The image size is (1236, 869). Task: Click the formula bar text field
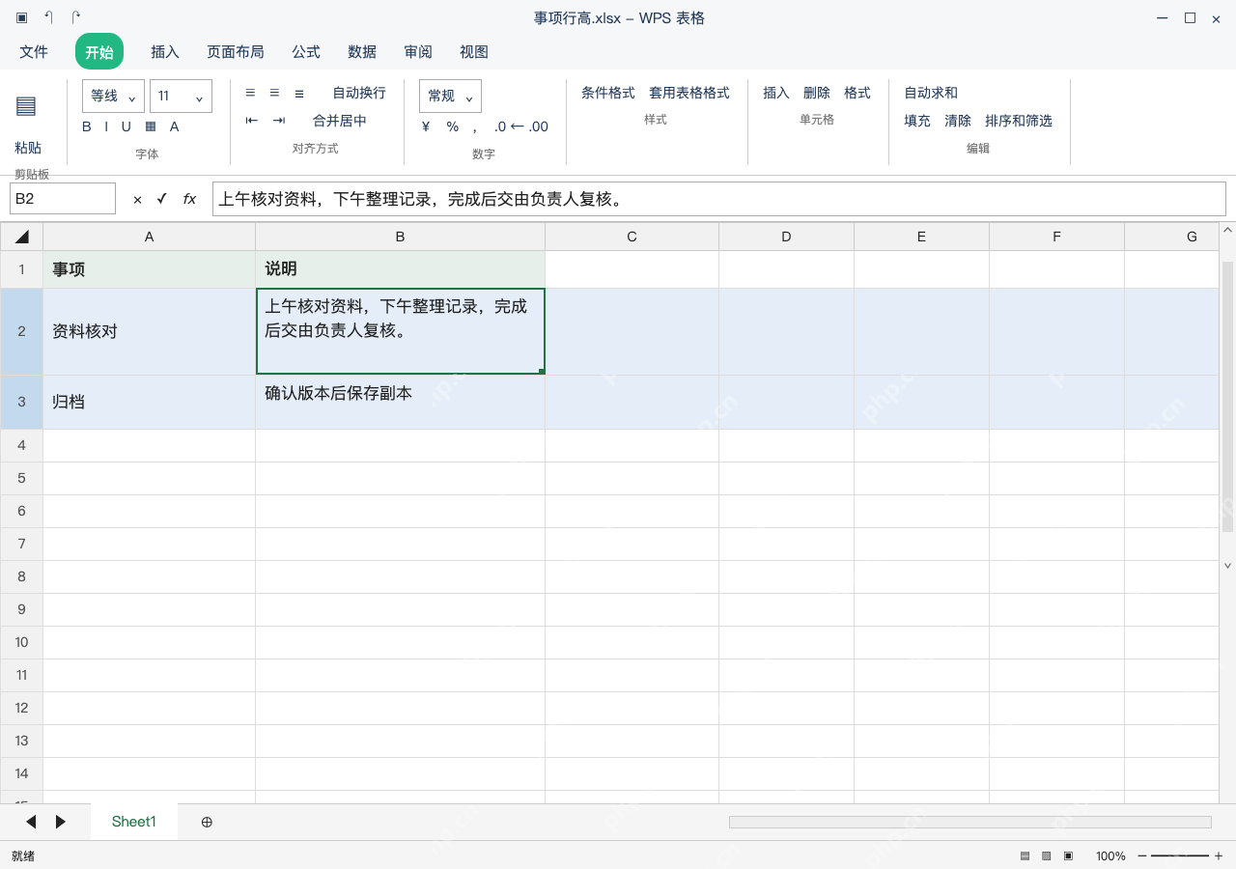tap(719, 199)
